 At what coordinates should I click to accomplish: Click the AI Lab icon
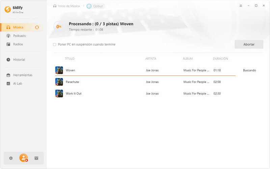click(x=8, y=83)
